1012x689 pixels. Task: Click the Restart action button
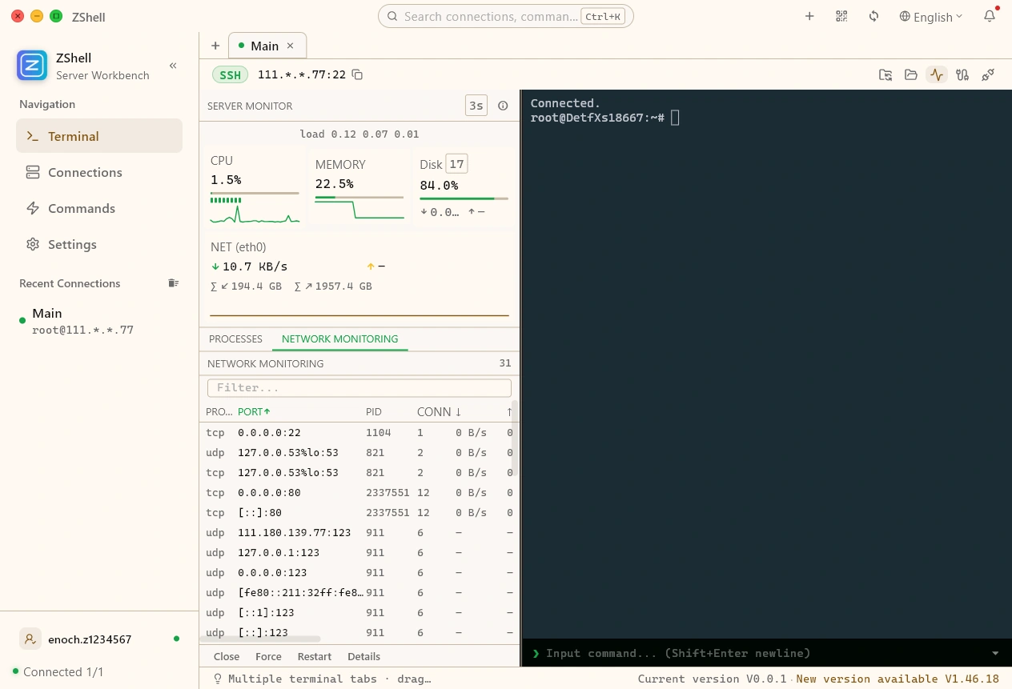315,657
